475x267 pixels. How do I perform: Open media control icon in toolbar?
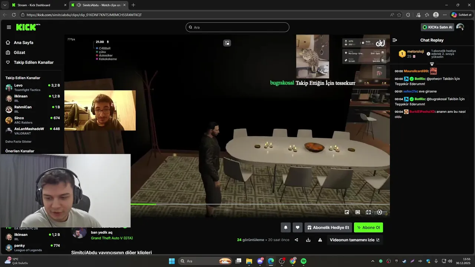point(418,15)
